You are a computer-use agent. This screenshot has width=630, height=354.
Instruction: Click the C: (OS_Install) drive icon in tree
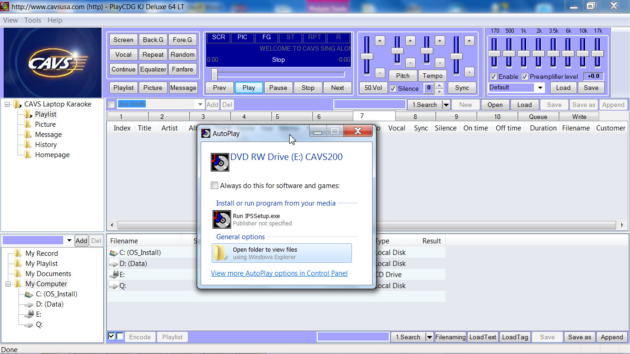click(29, 294)
